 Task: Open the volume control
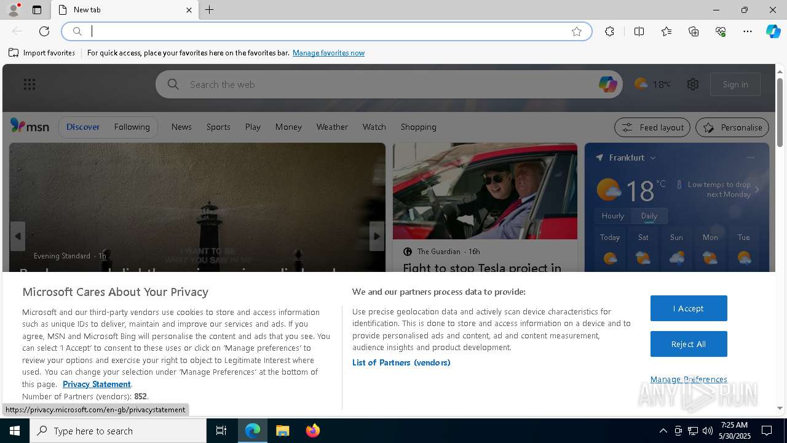tap(708, 431)
